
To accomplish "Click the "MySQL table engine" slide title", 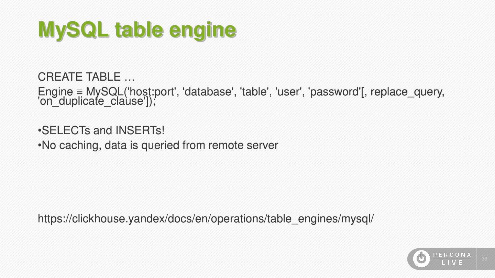I will [x=137, y=30].
